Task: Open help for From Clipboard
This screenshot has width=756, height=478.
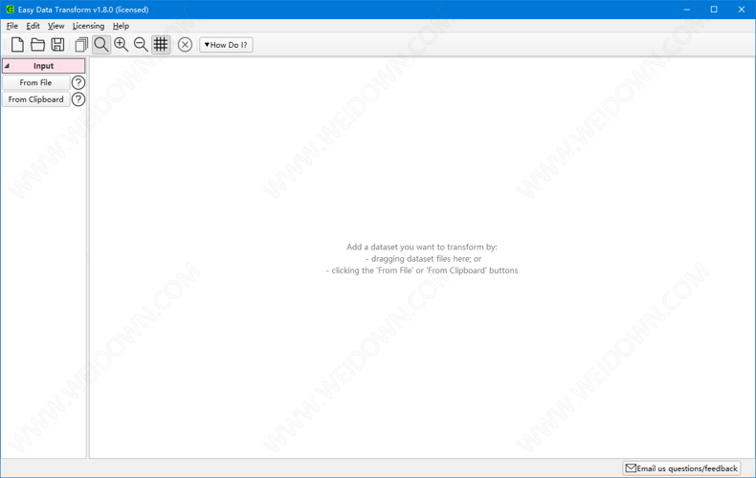Action: (78, 99)
